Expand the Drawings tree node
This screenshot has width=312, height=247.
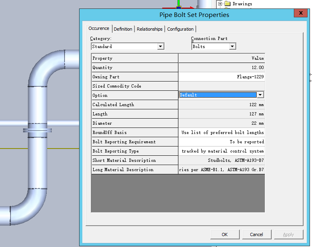[x=220, y=4]
